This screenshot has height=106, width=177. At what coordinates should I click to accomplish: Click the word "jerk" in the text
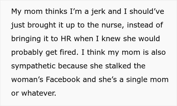(x=98, y=12)
